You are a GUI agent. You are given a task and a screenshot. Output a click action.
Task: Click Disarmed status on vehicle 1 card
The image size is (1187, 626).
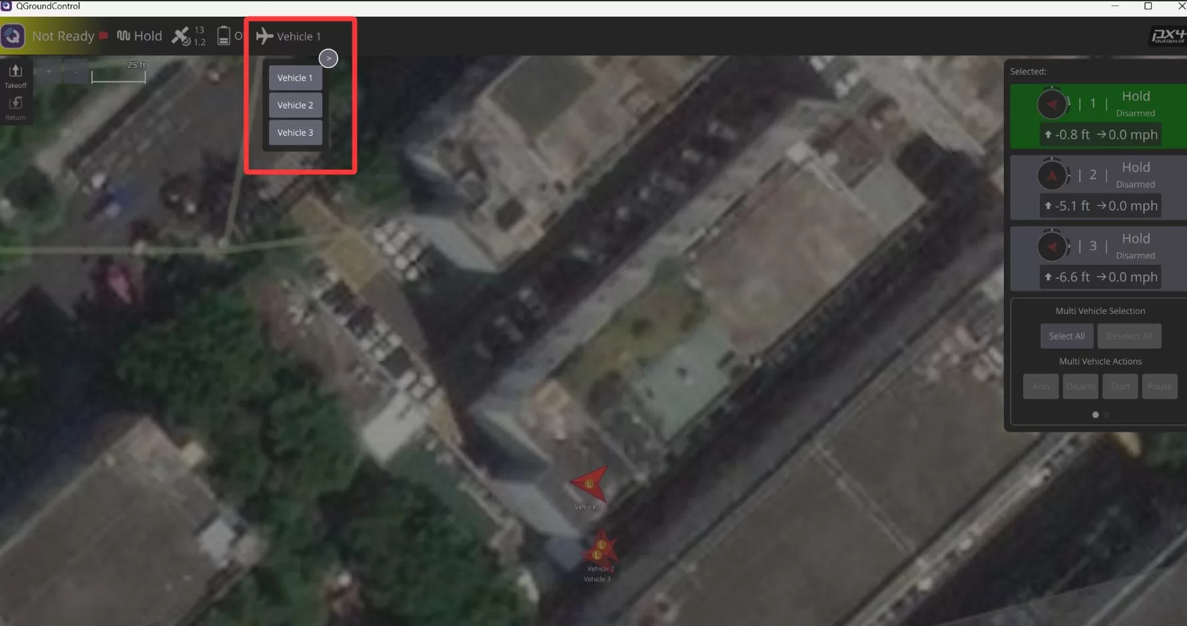1135,113
